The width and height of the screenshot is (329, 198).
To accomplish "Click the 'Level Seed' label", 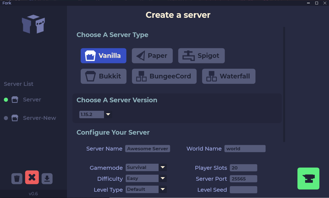I will click(x=212, y=189).
